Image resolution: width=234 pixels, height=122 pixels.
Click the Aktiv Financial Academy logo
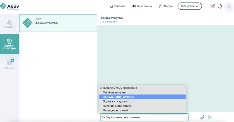pyautogui.click(x=10, y=6)
